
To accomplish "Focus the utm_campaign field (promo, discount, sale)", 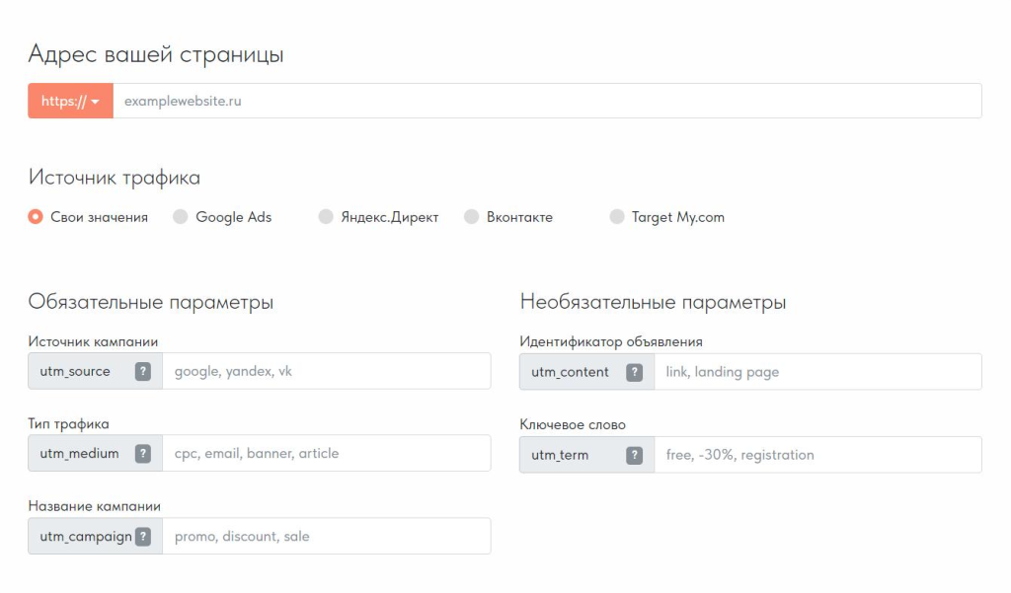I will 326,537.
